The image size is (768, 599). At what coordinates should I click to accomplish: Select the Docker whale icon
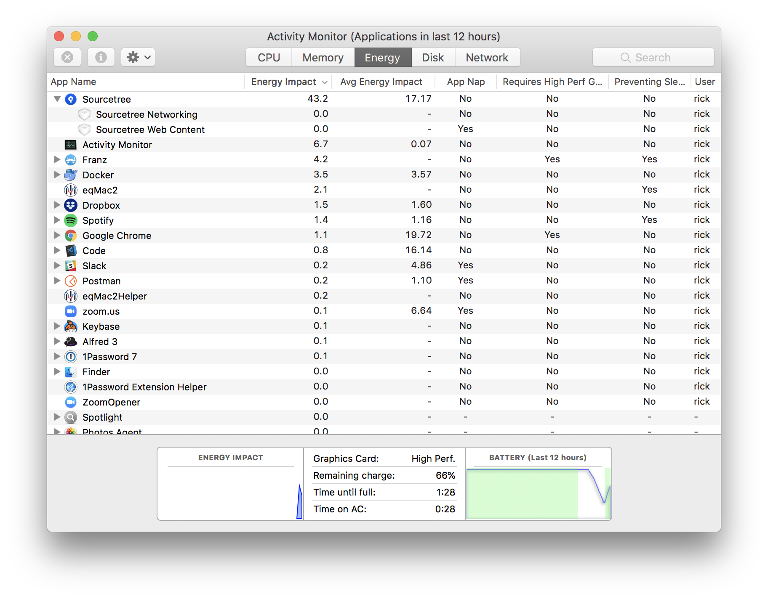pos(71,175)
